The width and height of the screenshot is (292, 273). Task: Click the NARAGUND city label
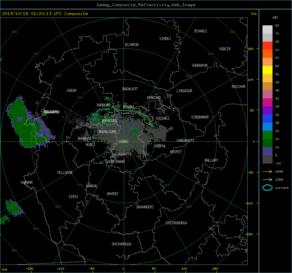click(110, 121)
